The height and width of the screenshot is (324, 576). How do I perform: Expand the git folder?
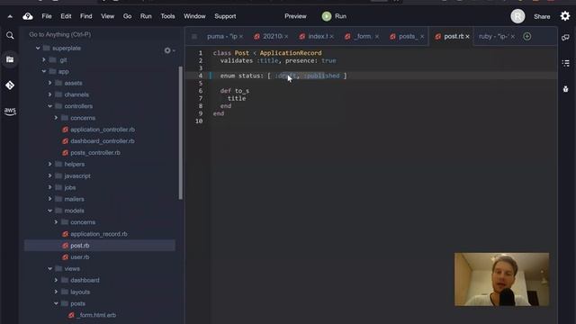coord(44,59)
